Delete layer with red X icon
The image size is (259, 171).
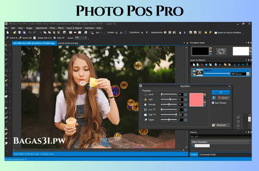pos(202,65)
